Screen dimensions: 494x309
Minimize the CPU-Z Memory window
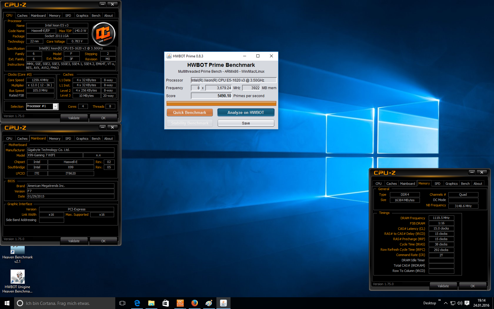pos(472,172)
